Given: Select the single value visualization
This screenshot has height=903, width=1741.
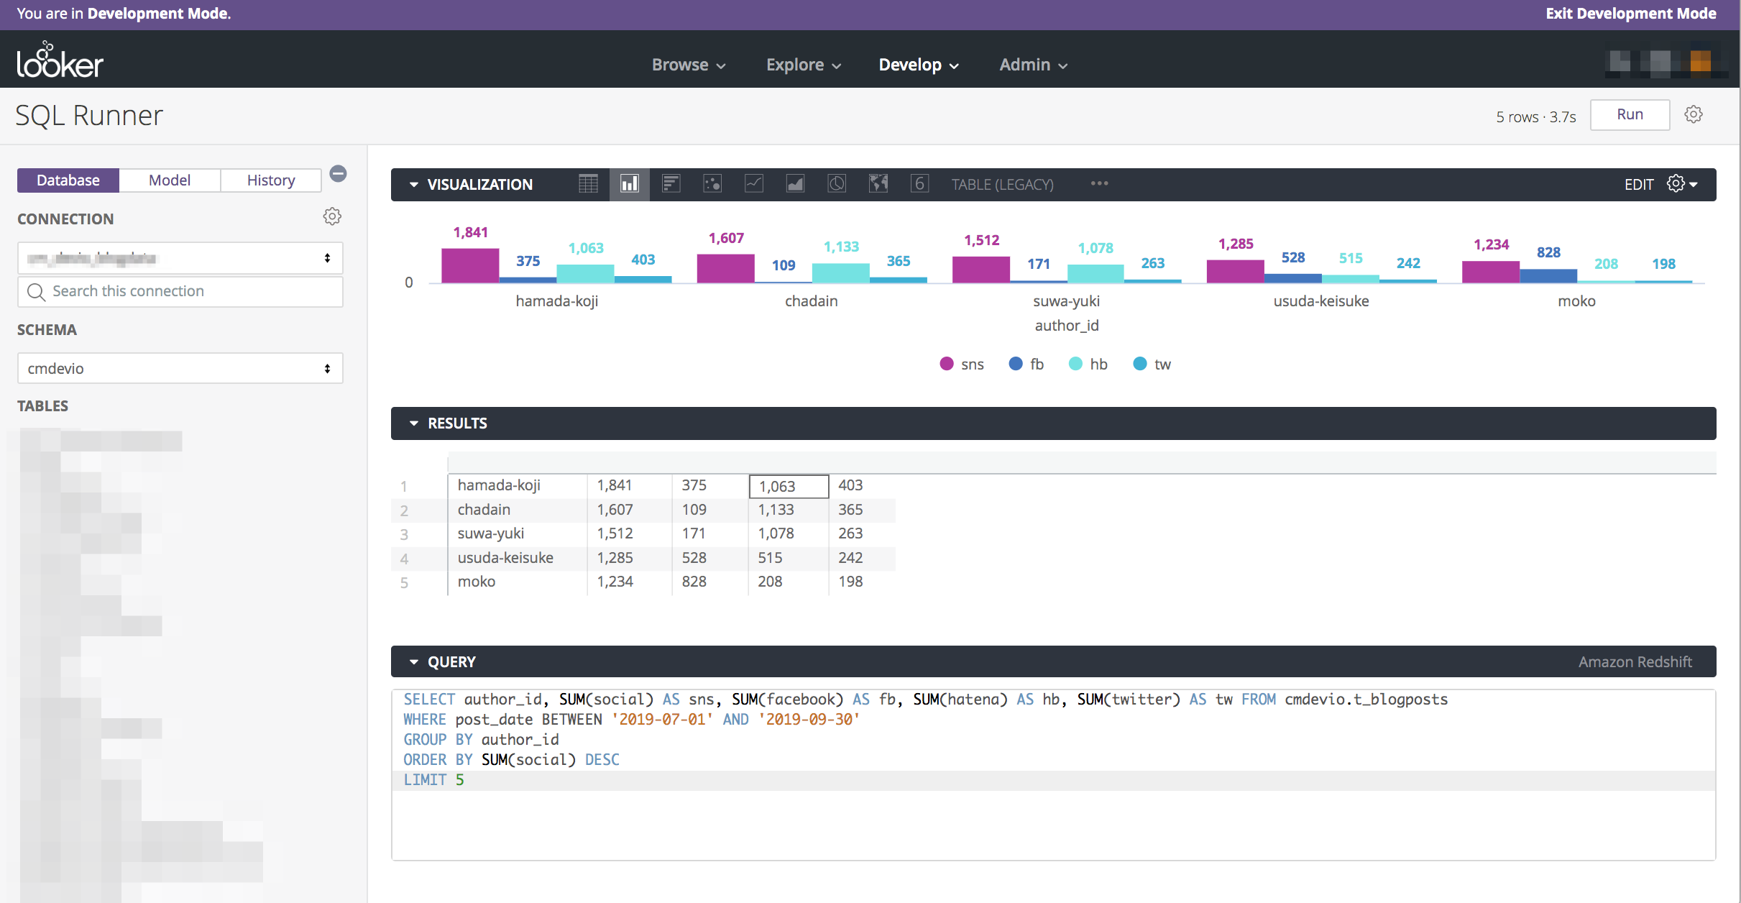Looking at the screenshot, I should [919, 184].
